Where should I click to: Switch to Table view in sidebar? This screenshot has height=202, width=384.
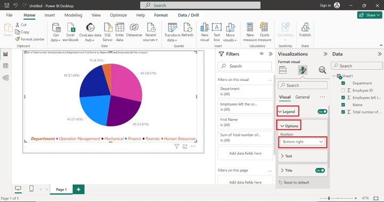pos(5,66)
